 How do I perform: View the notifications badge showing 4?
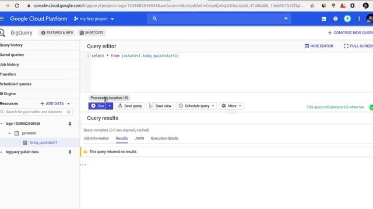coord(347,19)
